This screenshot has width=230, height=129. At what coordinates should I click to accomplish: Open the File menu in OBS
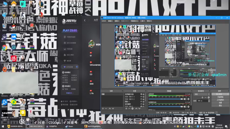click(104, 21)
